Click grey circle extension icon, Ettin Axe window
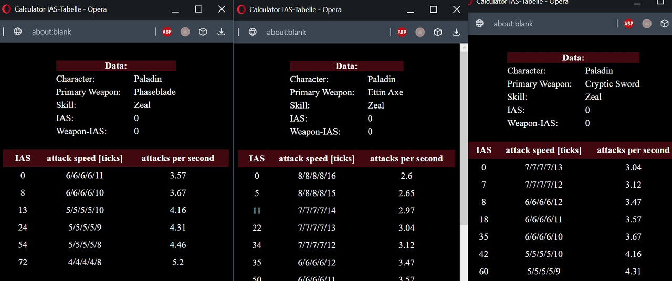The height and width of the screenshot is (281, 672). pyautogui.click(x=420, y=32)
